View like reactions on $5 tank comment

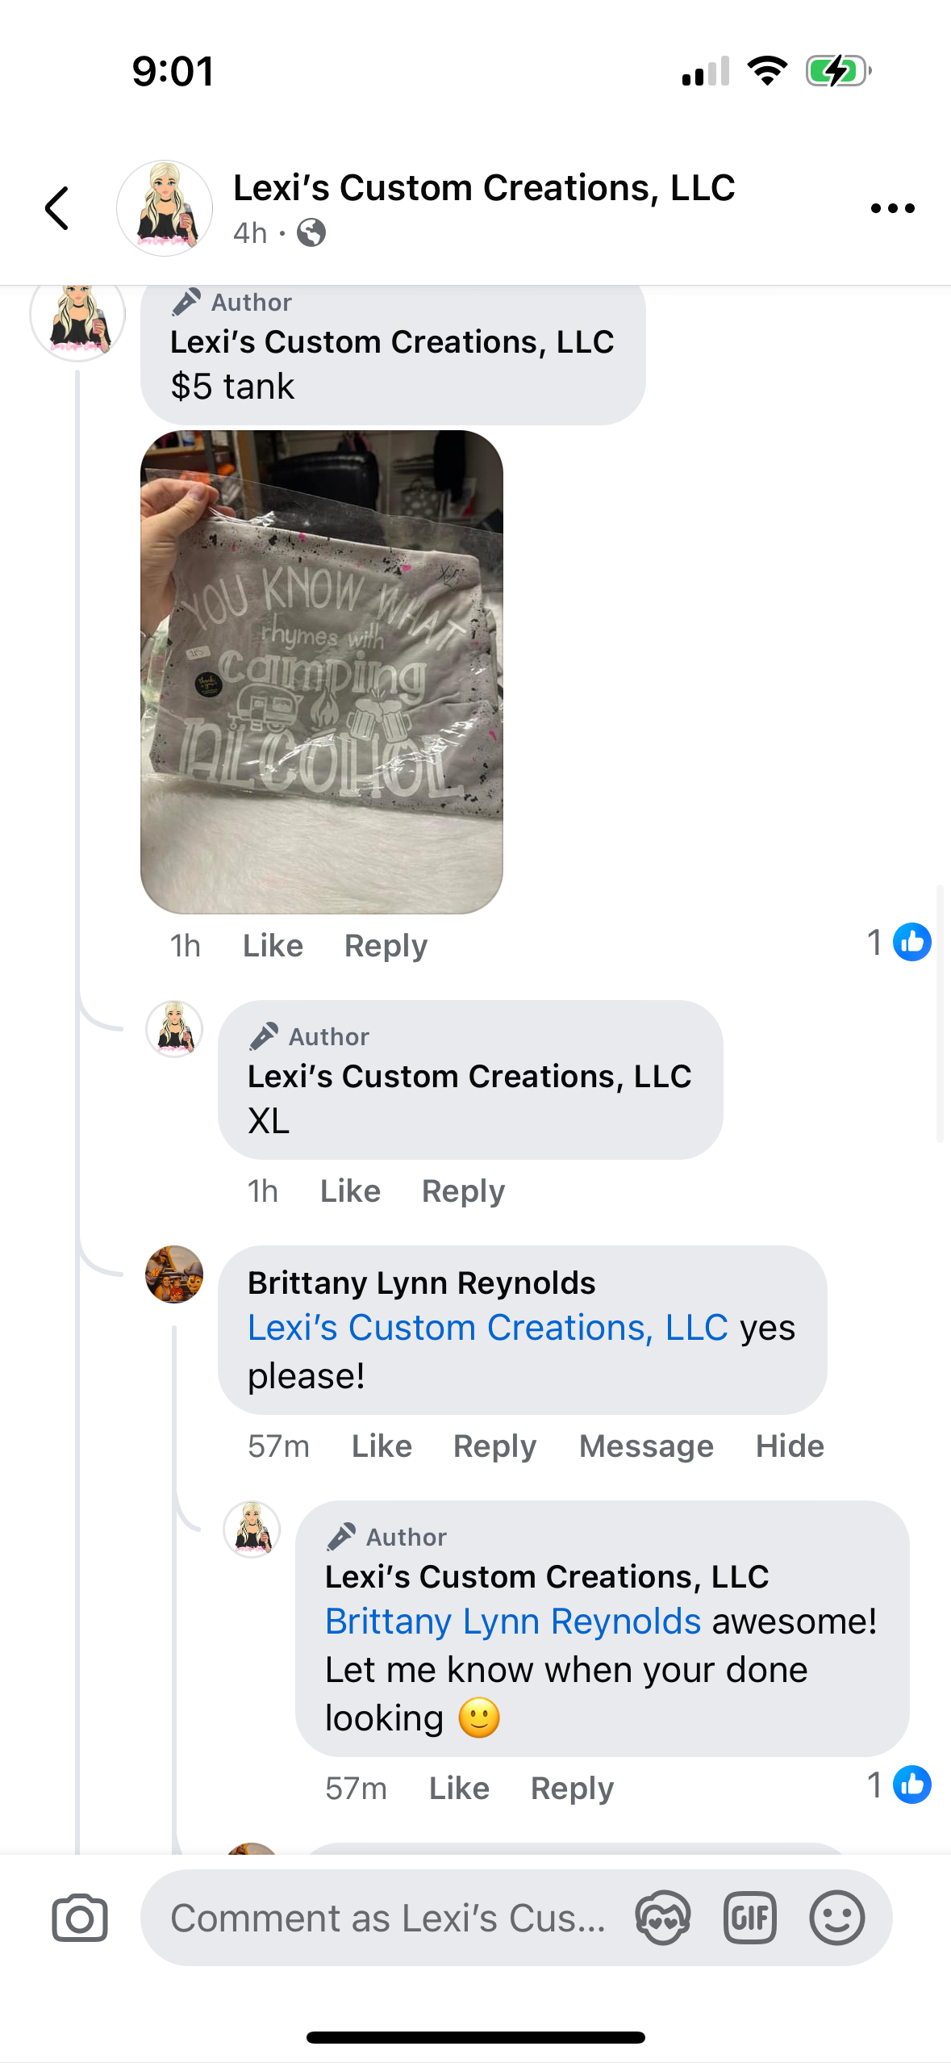[x=899, y=942]
